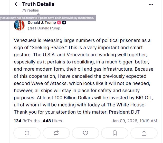Share the post via upload icon

(144, 133)
